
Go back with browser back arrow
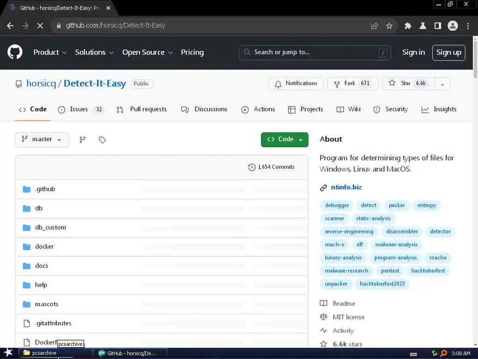10,26
